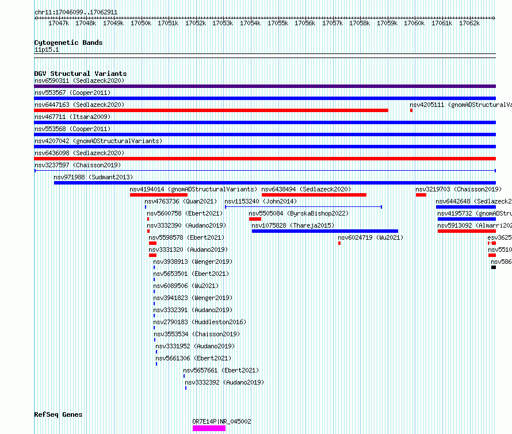Open the nsv3332392 (Audano2019) label
The image size is (512, 434).
point(225,382)
